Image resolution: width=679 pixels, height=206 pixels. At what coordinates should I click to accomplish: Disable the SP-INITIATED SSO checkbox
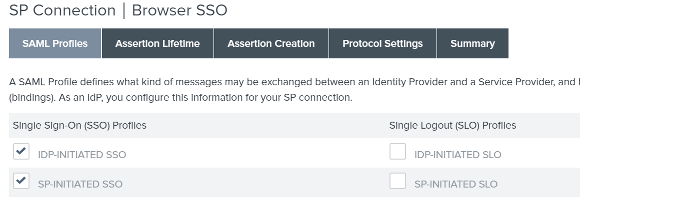point(21,181)
